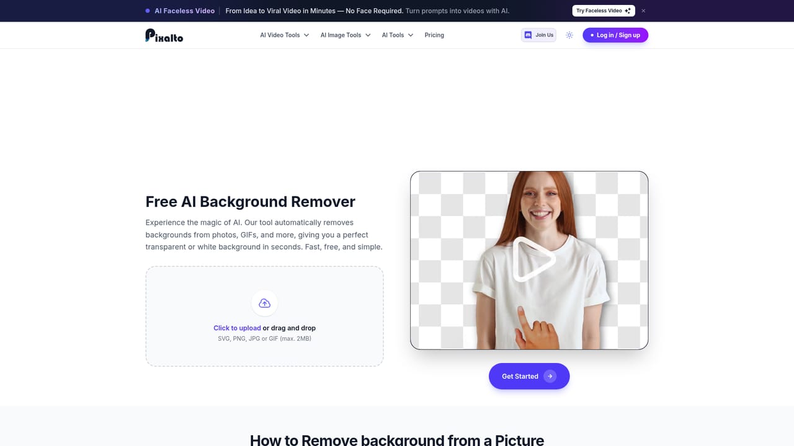Click Try Faceless Video button
794x446 pixels.
click(604, 11)
